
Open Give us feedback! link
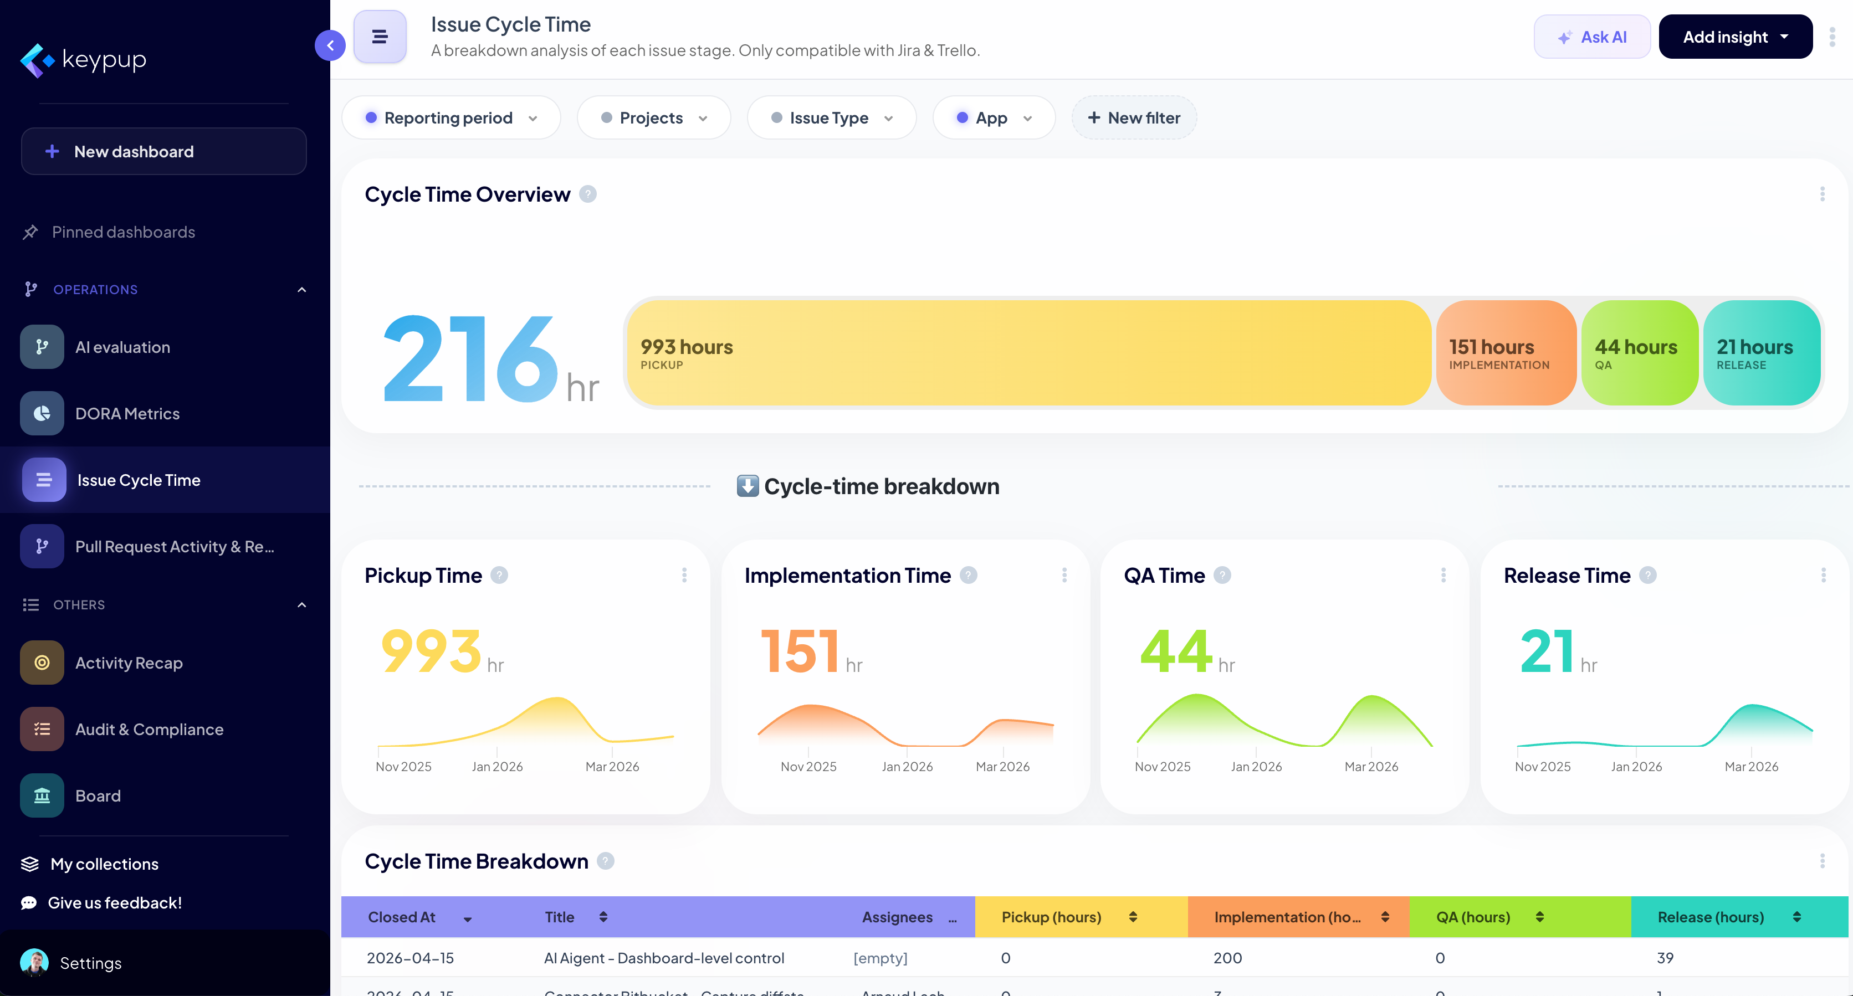tap(101, 902)
